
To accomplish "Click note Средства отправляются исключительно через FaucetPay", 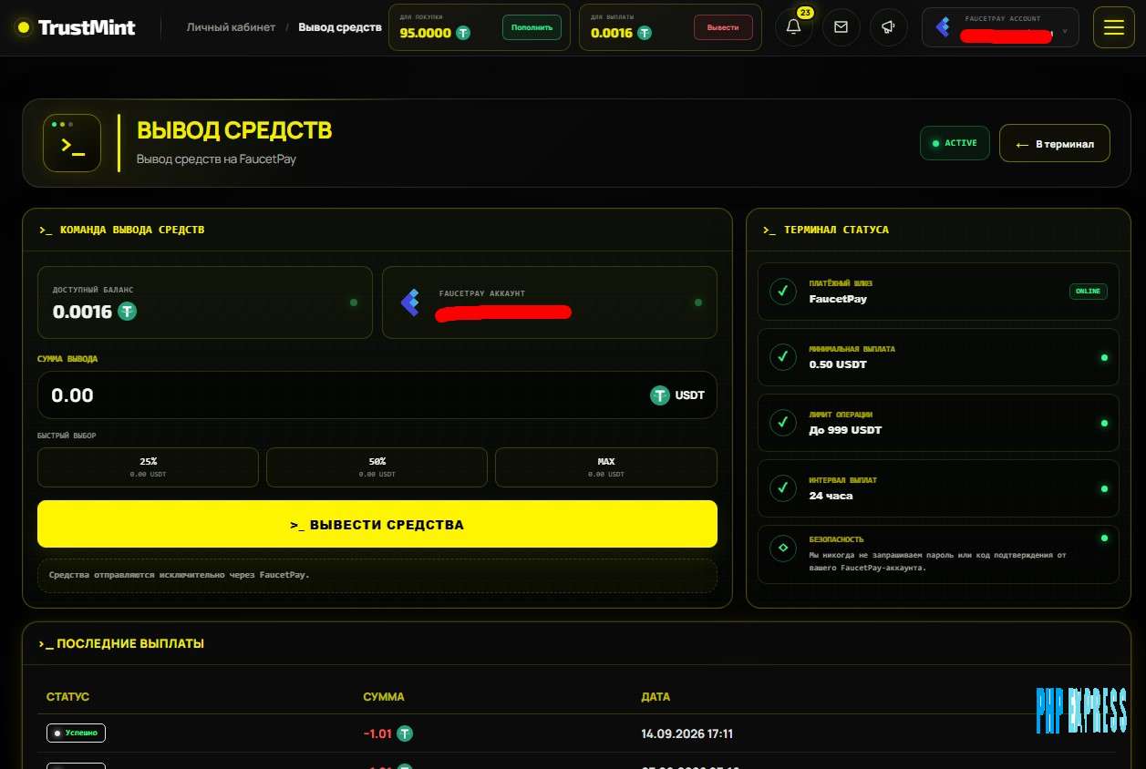I will coord(179,575).
